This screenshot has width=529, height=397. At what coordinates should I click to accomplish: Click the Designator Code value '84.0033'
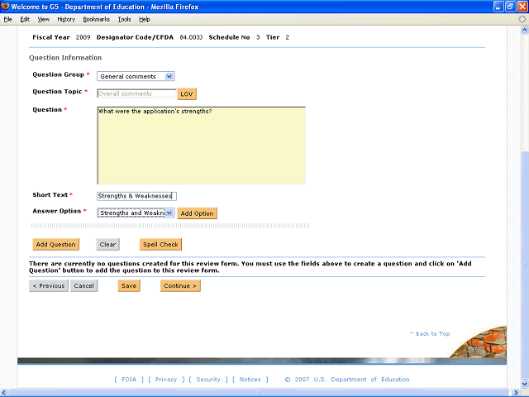point(191,37)
